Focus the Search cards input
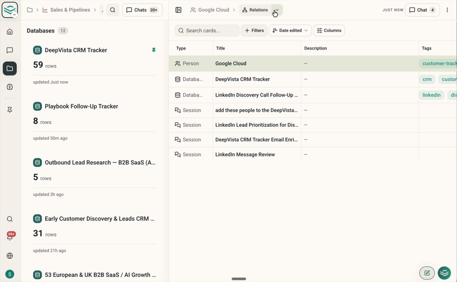 [x=207, y=30]
